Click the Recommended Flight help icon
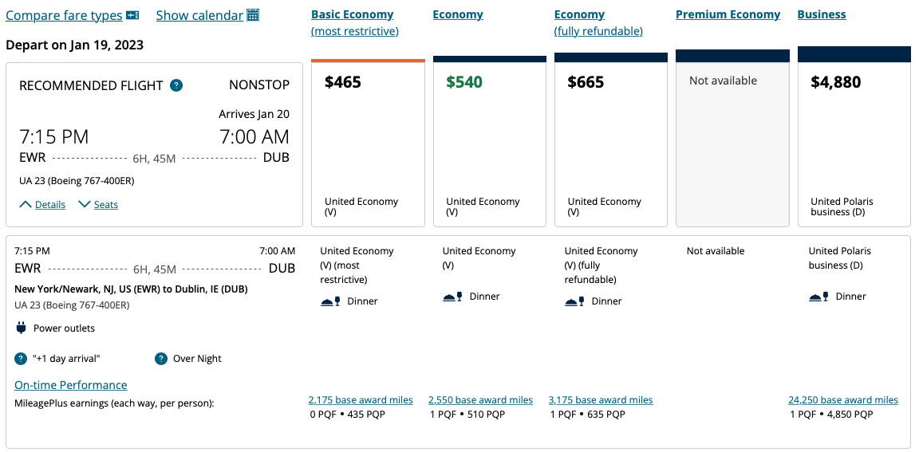Viewport: 919px width, 452px height. click(x=176, y=85)
